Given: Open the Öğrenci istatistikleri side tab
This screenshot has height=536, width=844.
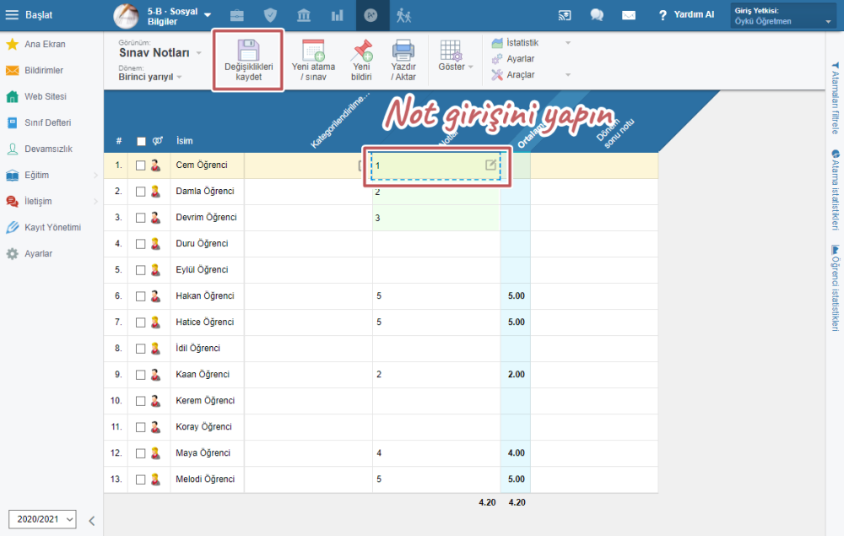Looking at the screenshot, I should [835, 288].
